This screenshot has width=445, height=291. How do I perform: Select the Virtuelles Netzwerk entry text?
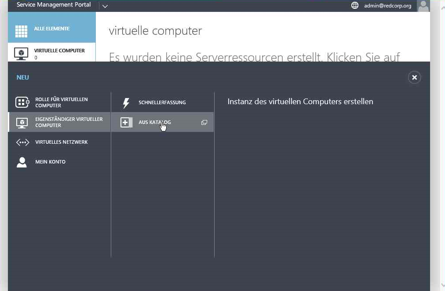(61, 142)
